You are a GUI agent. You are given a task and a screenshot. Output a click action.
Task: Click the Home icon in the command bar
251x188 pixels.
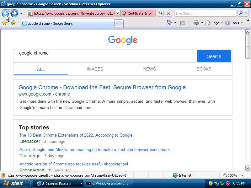coord(169,23)
